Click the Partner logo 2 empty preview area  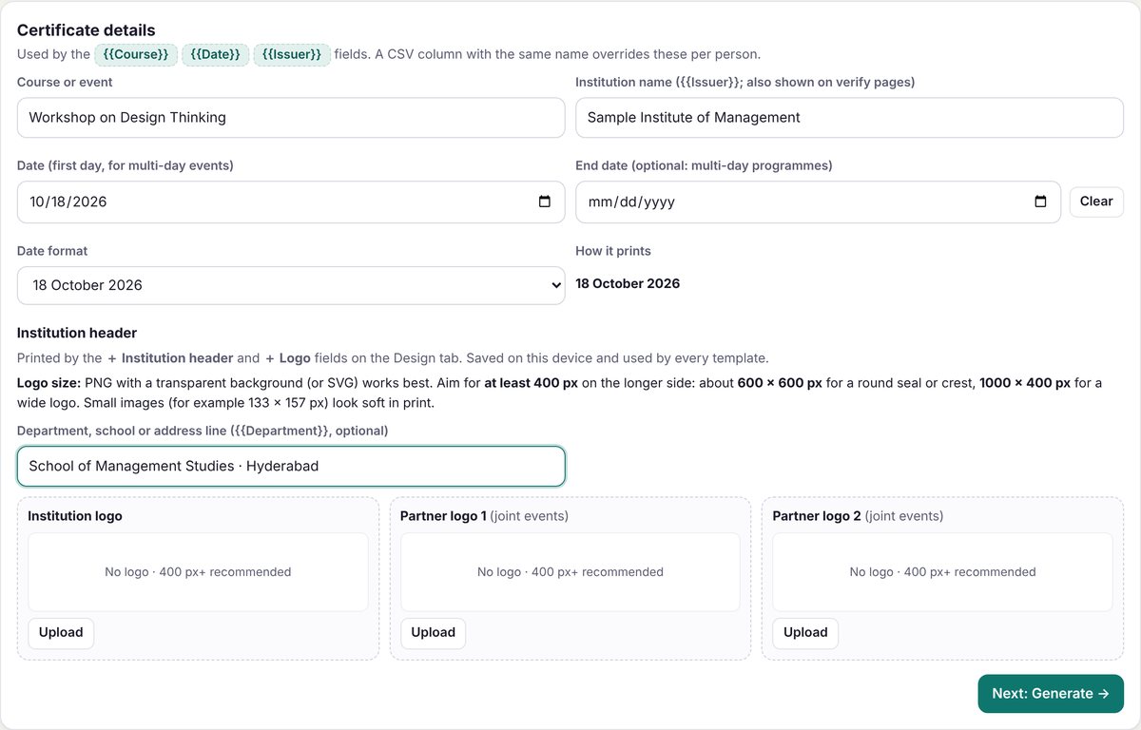(942, 572)
